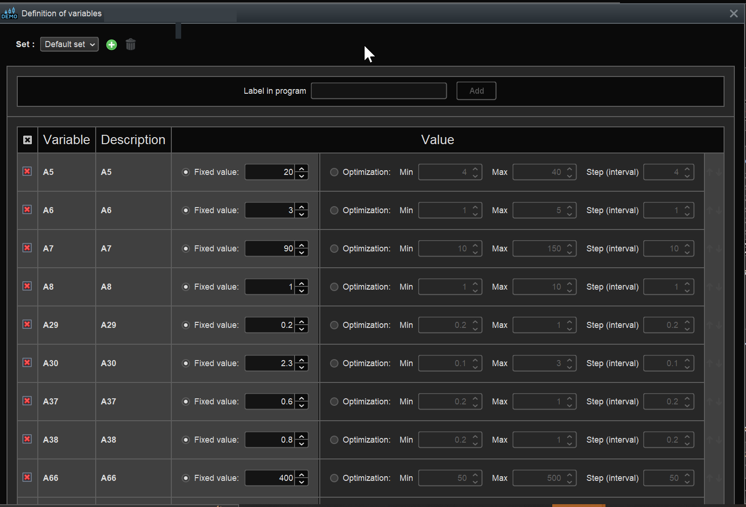Delete variable A30 with its red X
Screen dimensions: 746x507
[x=28, y=362]
